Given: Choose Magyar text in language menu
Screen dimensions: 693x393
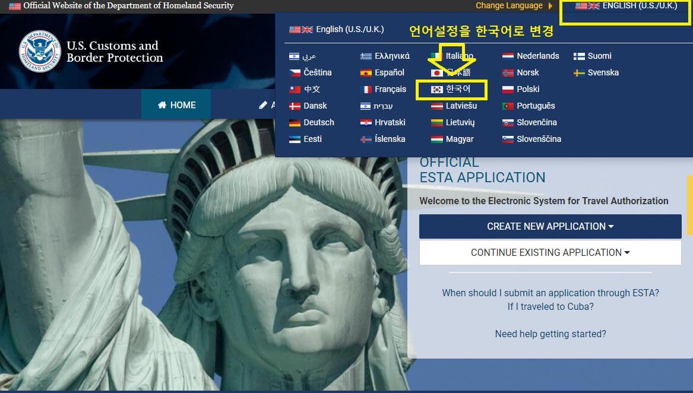Looking at the screenshot, I should tap(460, 140).
